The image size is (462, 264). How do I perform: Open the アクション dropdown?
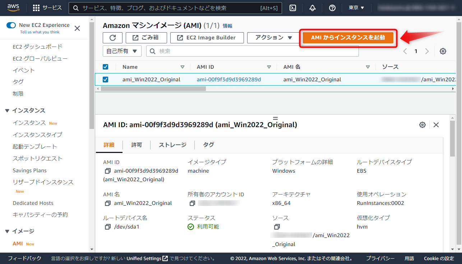coord(273,38)
